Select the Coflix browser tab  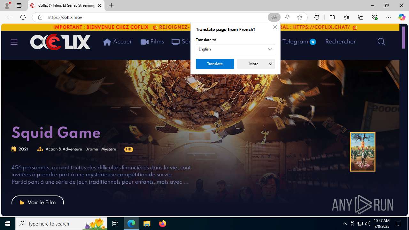click(66, 5)
